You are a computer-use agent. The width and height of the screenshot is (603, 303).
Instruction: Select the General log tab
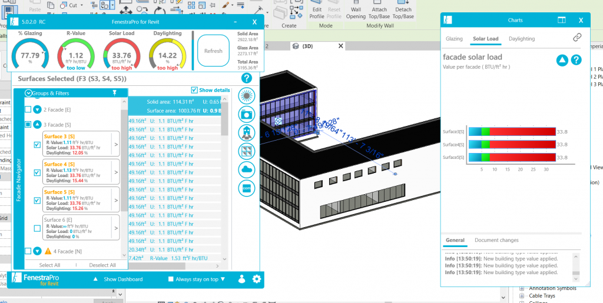click(455, 240)
